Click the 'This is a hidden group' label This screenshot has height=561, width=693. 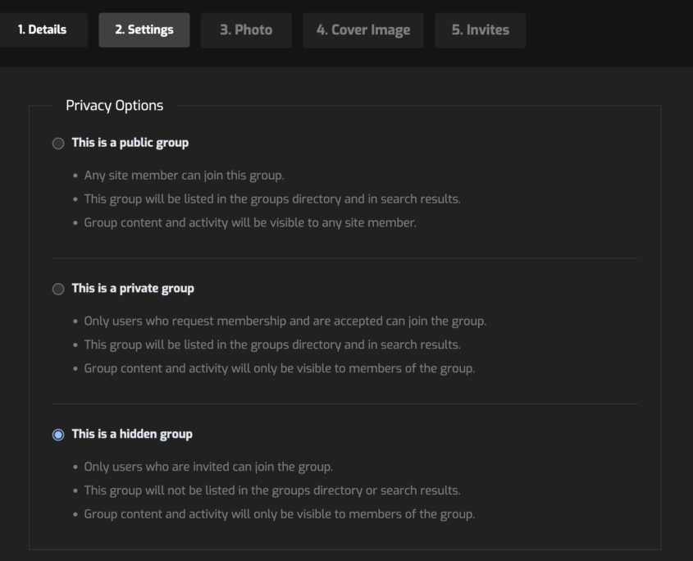(x=132, y=434)
